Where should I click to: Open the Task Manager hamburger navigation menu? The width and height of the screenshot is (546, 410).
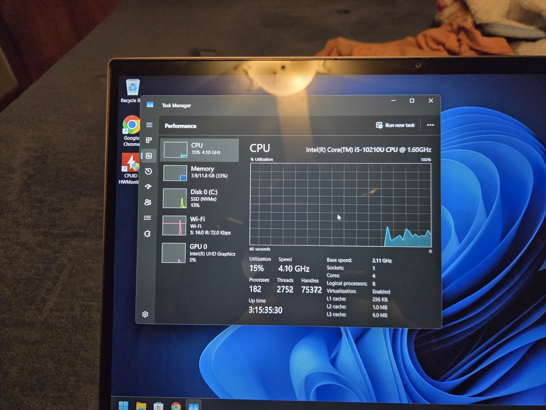[149, 125]
